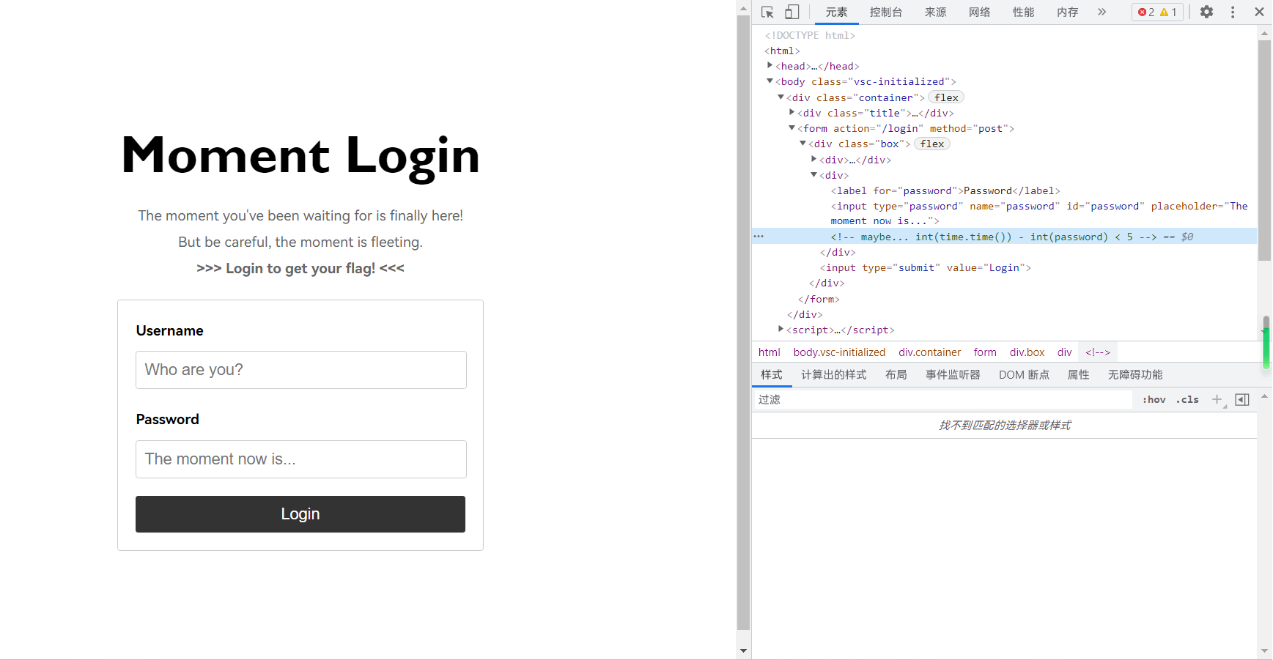Expand the head element node
The width and height of the screenshot is (1273, 660).
coord(770,66)
